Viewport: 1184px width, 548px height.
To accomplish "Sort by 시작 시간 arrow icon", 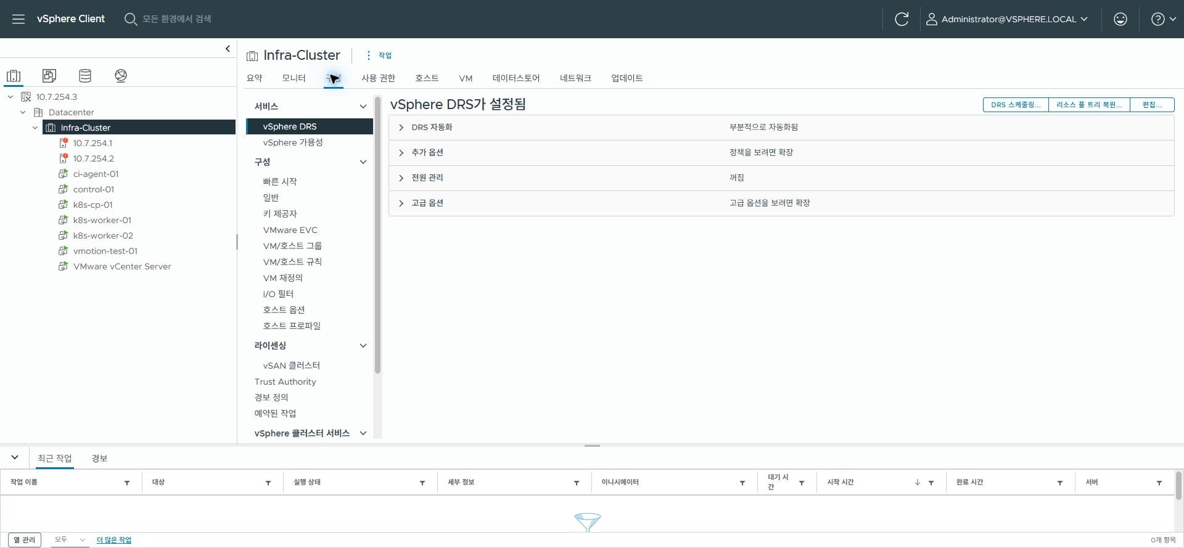I will pos(918,483).
